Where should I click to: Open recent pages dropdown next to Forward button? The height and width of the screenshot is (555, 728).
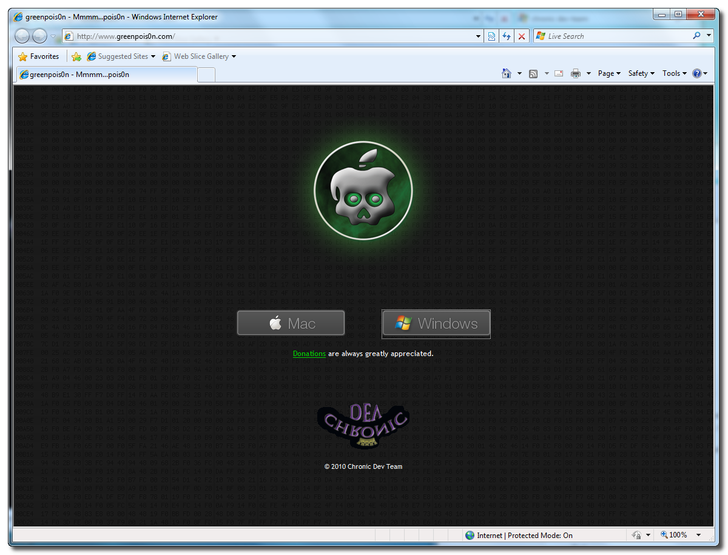point(53,36)
